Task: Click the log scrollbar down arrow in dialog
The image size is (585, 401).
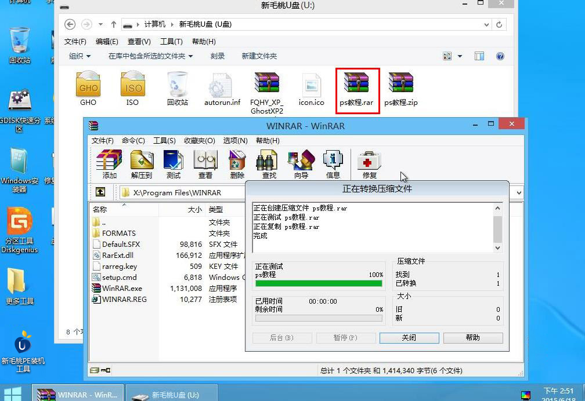Action: coord(498,248)
